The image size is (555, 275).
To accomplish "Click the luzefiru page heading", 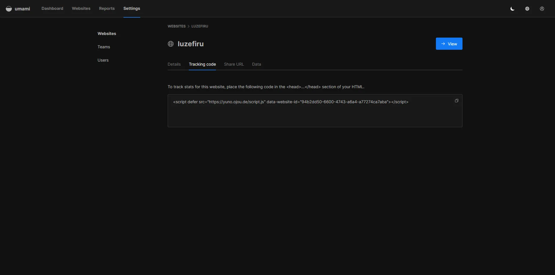I will 190,44.
